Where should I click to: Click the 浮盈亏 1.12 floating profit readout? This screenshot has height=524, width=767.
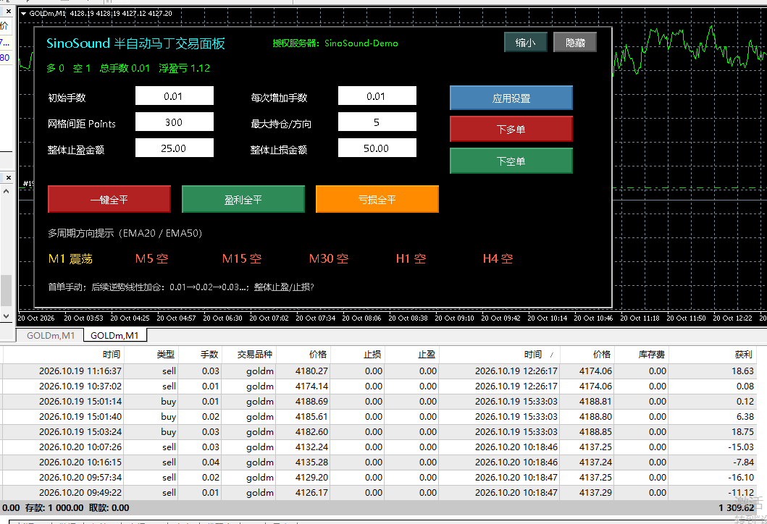pyautogui.click(x=185, y=68)
